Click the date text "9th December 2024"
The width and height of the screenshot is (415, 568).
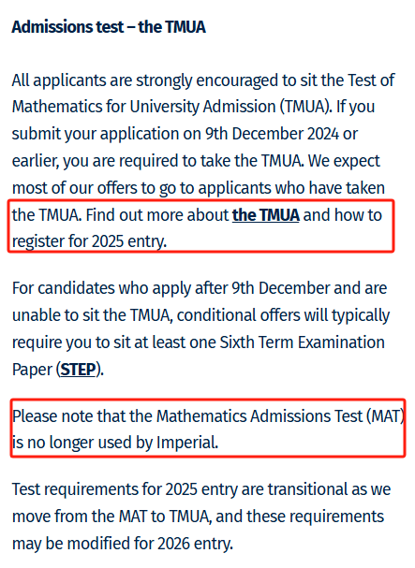[x=273, y=134]
